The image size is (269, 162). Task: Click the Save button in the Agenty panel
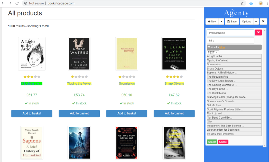232,21
